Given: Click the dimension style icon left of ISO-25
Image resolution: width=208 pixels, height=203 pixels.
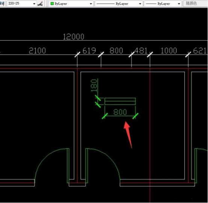Looking at the screenshot, I should click(2, 3).
